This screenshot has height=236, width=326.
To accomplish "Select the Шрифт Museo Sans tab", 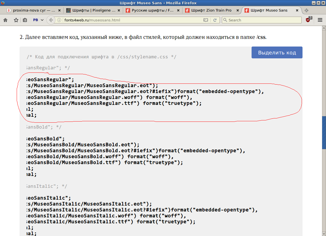I will [x=272, y=10].
